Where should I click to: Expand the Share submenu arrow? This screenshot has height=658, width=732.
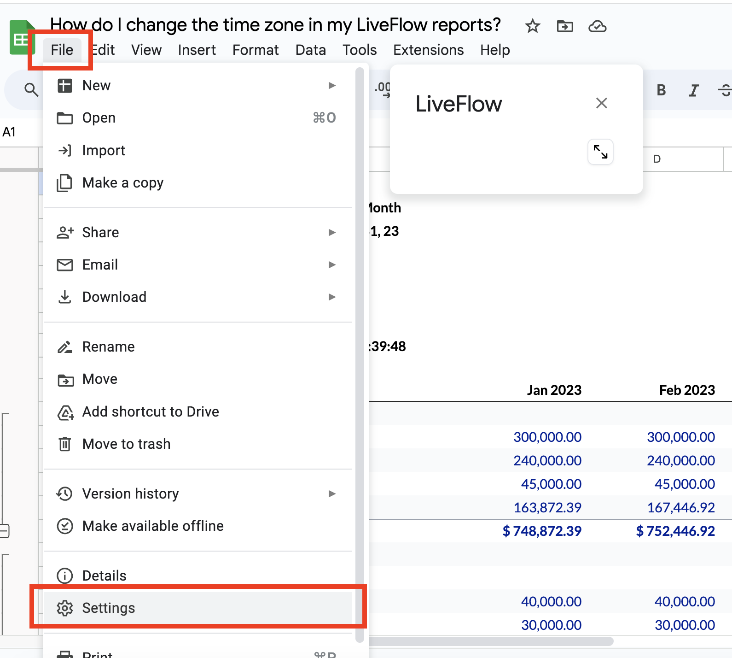[332, 233]
